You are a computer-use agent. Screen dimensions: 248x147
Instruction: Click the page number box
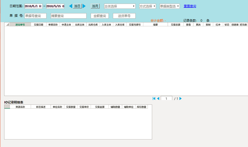166,98
